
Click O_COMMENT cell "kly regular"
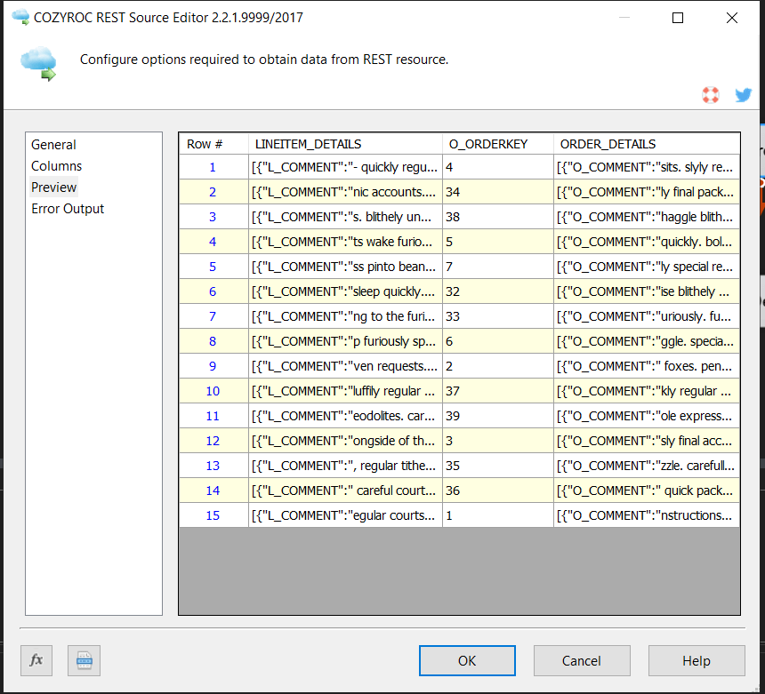pos(647,391)
